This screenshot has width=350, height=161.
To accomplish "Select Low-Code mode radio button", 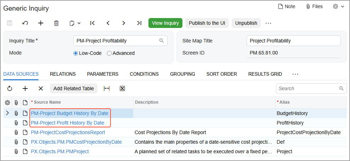I will [76, 53].
